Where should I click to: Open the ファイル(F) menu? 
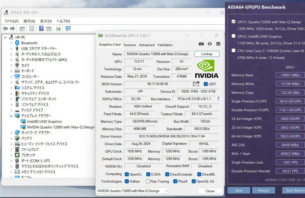point(12,21)
